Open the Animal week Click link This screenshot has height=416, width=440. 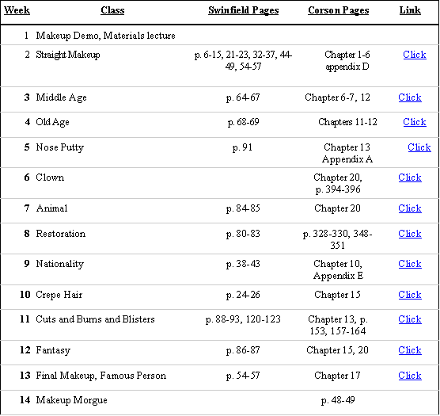pos(410,208)
